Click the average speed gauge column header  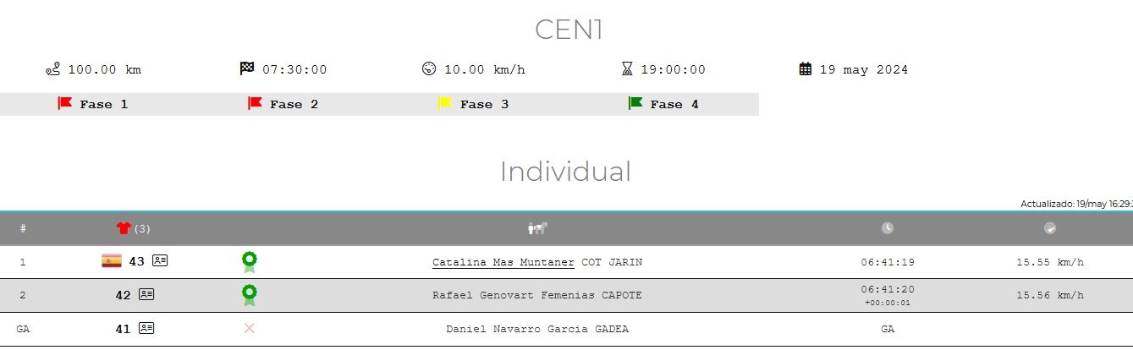[1050, 228]
